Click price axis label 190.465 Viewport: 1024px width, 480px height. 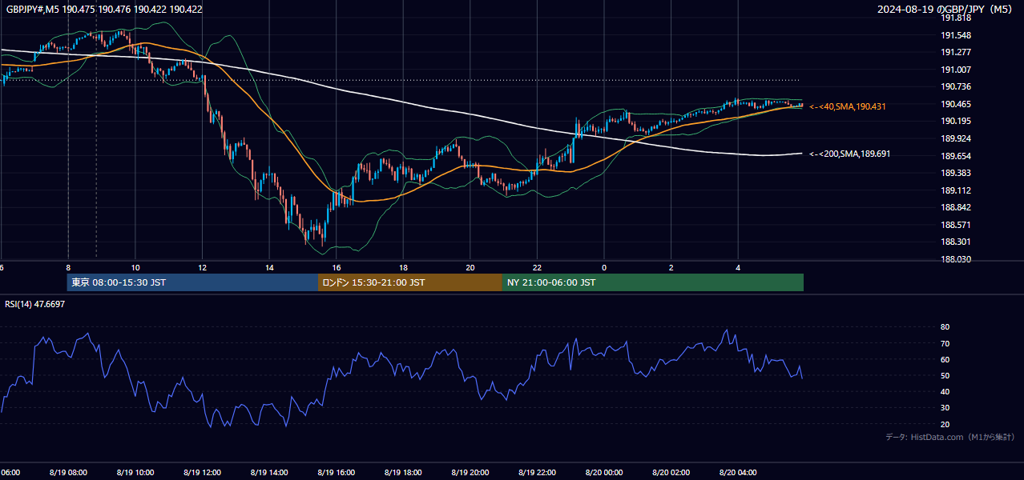pyautogui.click(x=956, y=104)
